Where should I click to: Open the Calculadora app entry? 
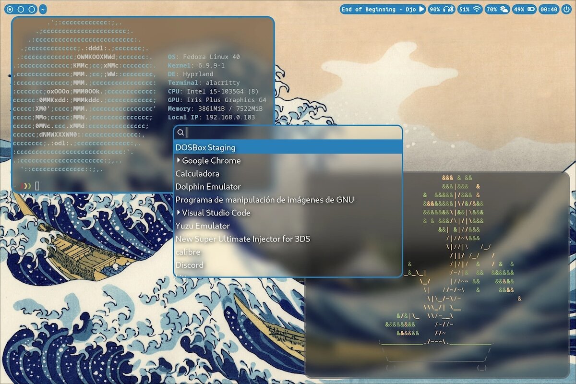click(x=197, y=174)
